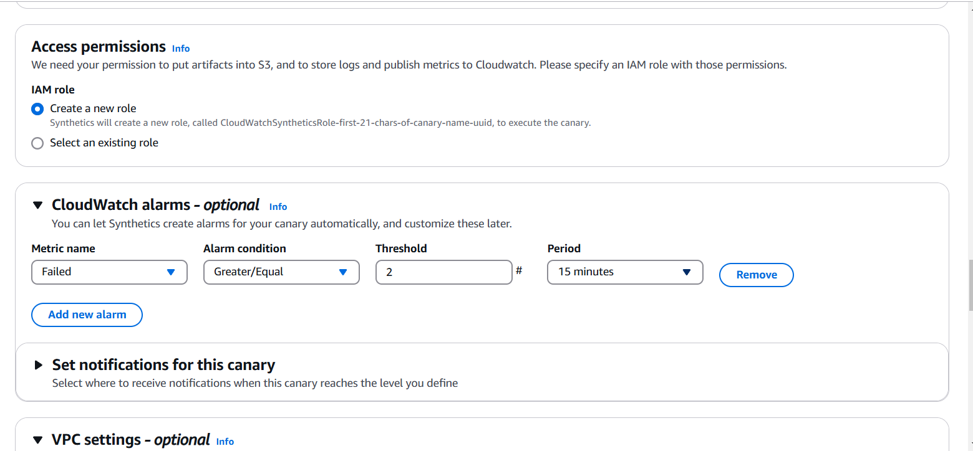Click the Alarm condition label
973x451 pixels.
click(244, 249)
